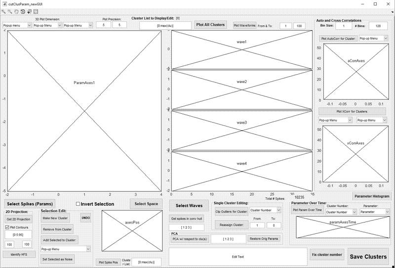The height and width of the screenshot is (268, 395).
Task: Click the Cluster List field near Plot Spike Pos
Action: 146,262
